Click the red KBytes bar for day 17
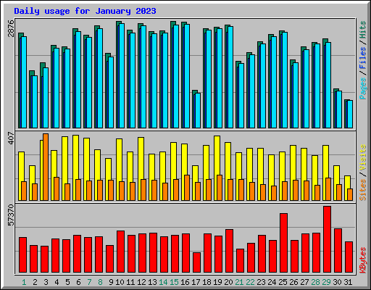The image size is (371, 290). 196,262
